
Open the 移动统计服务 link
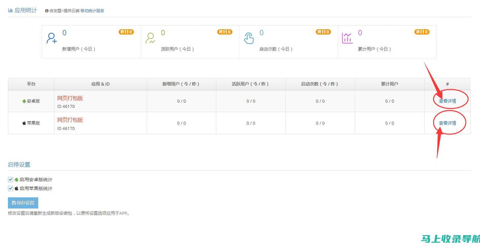click(x=92, y=11)
